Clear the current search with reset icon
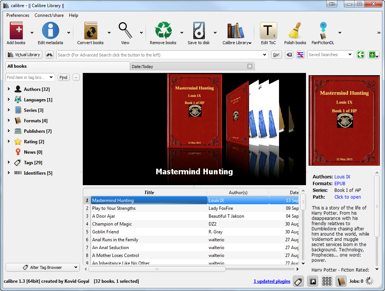 tap(289, 55)
